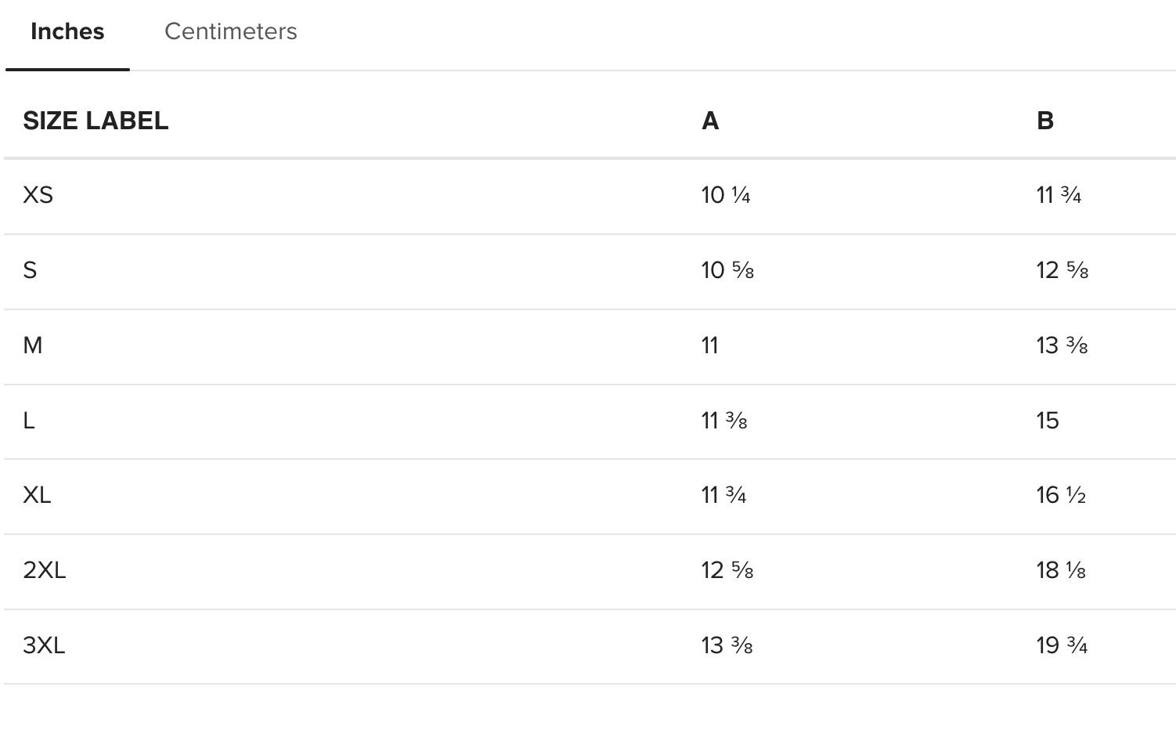The image size is (1176, 730).
Task: Click the 3XL measurement B value 19 ¾
Action: (x=1062, y=645)
